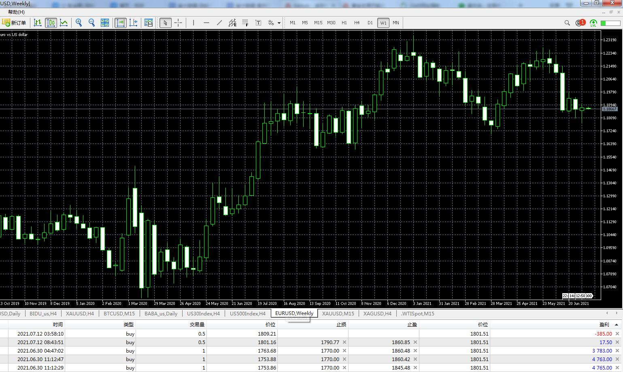Image resolution: width=623 pixels, height=372 pixels.
Task: Switch to XAUUSD,M15 chart tab
Action: (338, 313)
